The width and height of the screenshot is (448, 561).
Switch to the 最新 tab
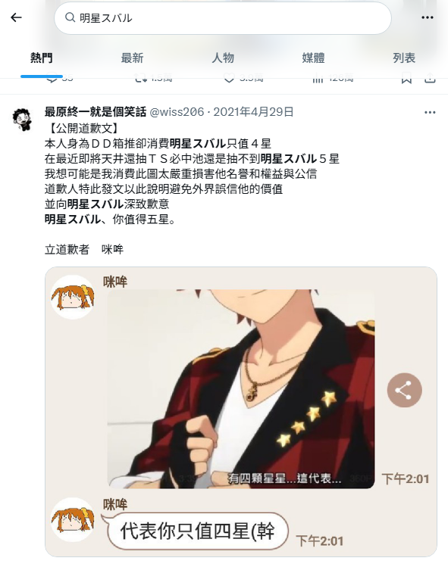(x=132, y=58)
